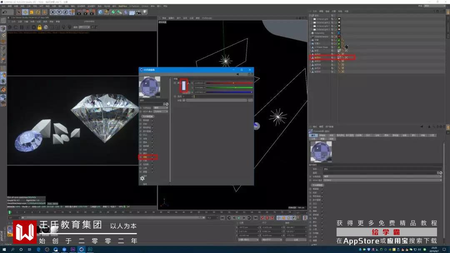Screen dimensions: 450x253
Task: Add a camera from toolbar
Action: click(x=139, y=12)
